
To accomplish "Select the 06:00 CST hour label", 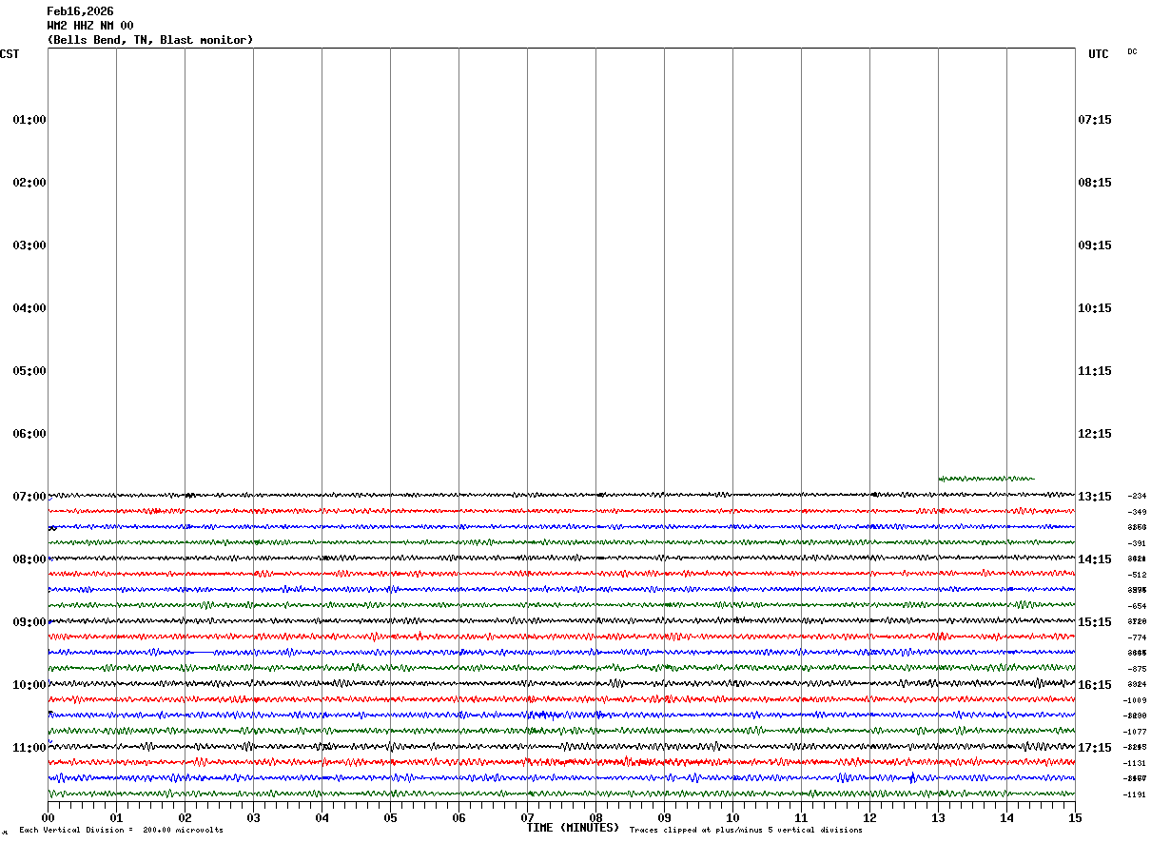I will tap(29, 434).
